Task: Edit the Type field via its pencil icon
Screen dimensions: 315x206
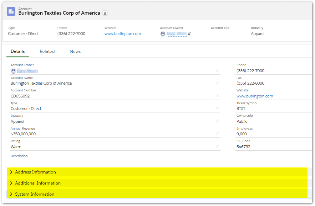Action: coord(217,108)
